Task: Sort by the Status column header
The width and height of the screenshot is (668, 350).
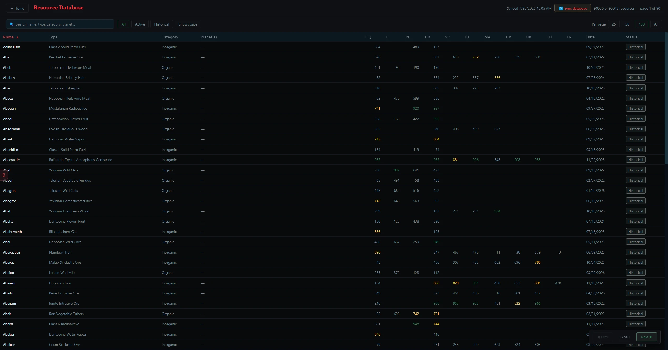Action: pyautogui.click(x=631, y=37)
